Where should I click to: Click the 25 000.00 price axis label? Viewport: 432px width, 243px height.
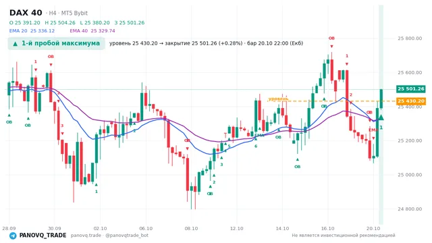point(410,175)
